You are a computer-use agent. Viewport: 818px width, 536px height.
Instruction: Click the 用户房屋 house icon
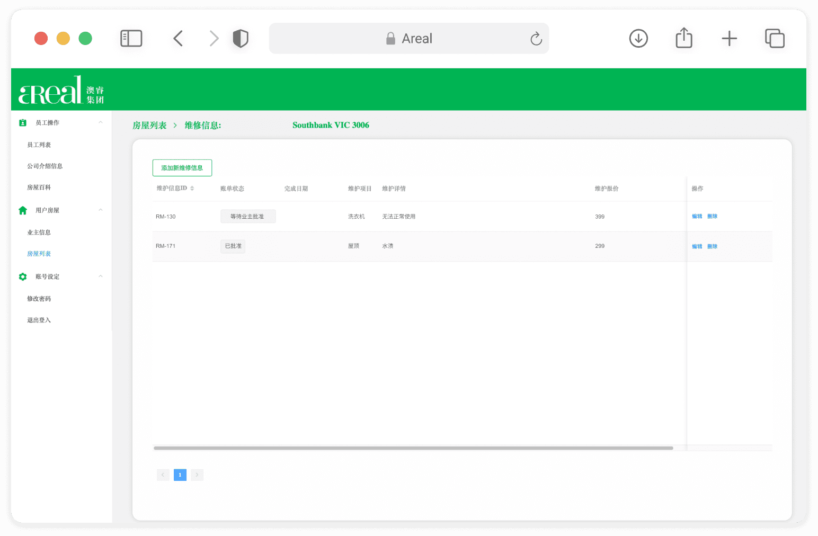pyautogui.click(x=23, y=210)
